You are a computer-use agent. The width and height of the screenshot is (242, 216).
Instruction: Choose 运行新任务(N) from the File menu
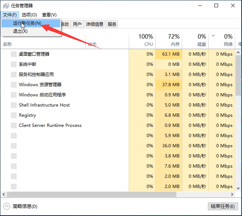click(27, 23)
